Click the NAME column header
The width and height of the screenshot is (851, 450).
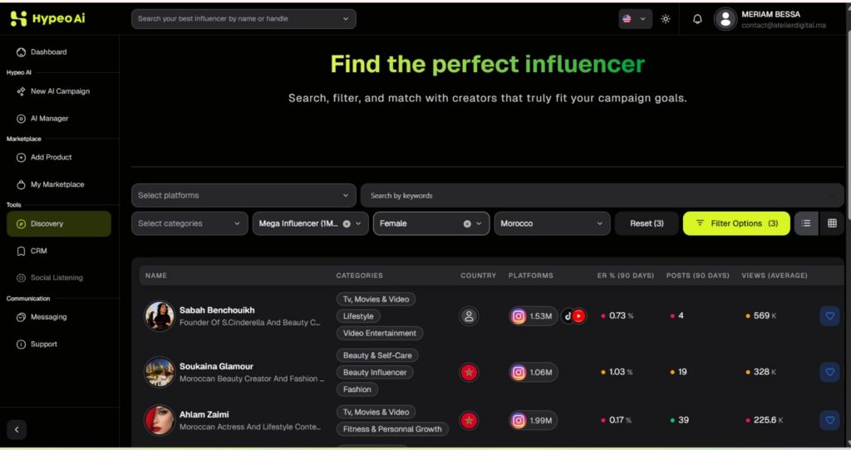click(x=155, y=276)
